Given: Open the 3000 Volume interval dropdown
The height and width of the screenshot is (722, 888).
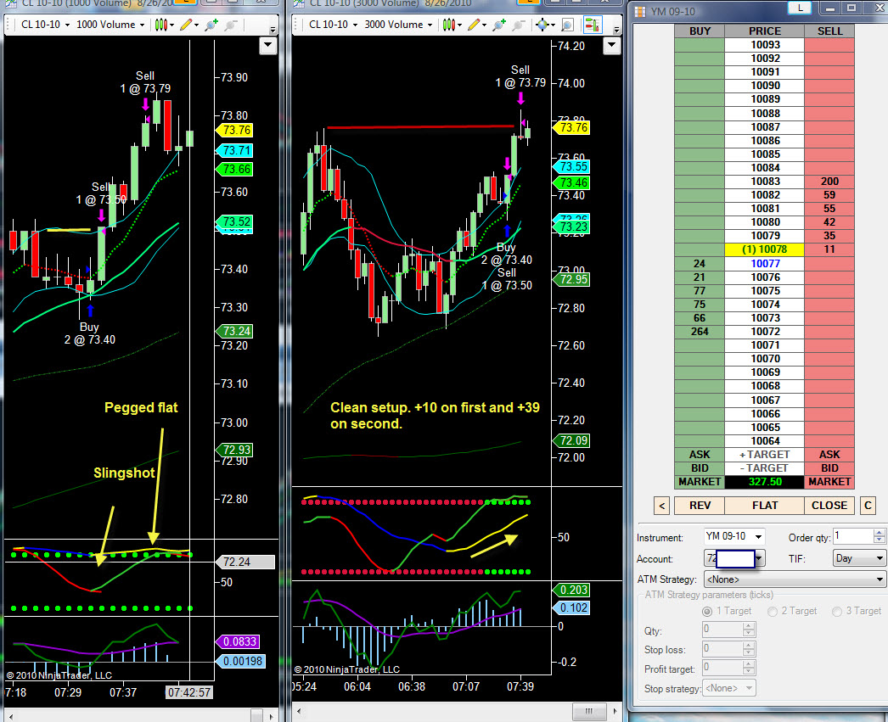Looking at the screenshot, I should tap(398, 25).
